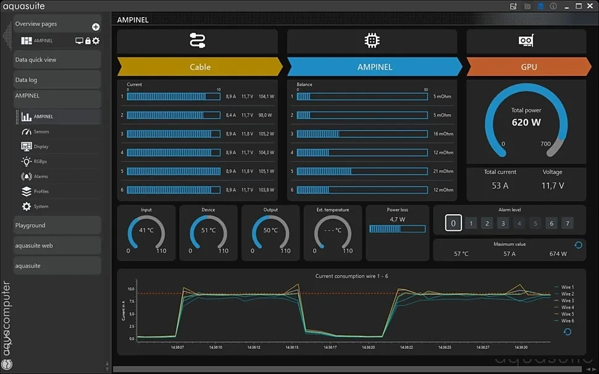Viewport: 599px width, 374px height.
Task: Open the Sensors page in sidebar
Action: coord(41,131)
